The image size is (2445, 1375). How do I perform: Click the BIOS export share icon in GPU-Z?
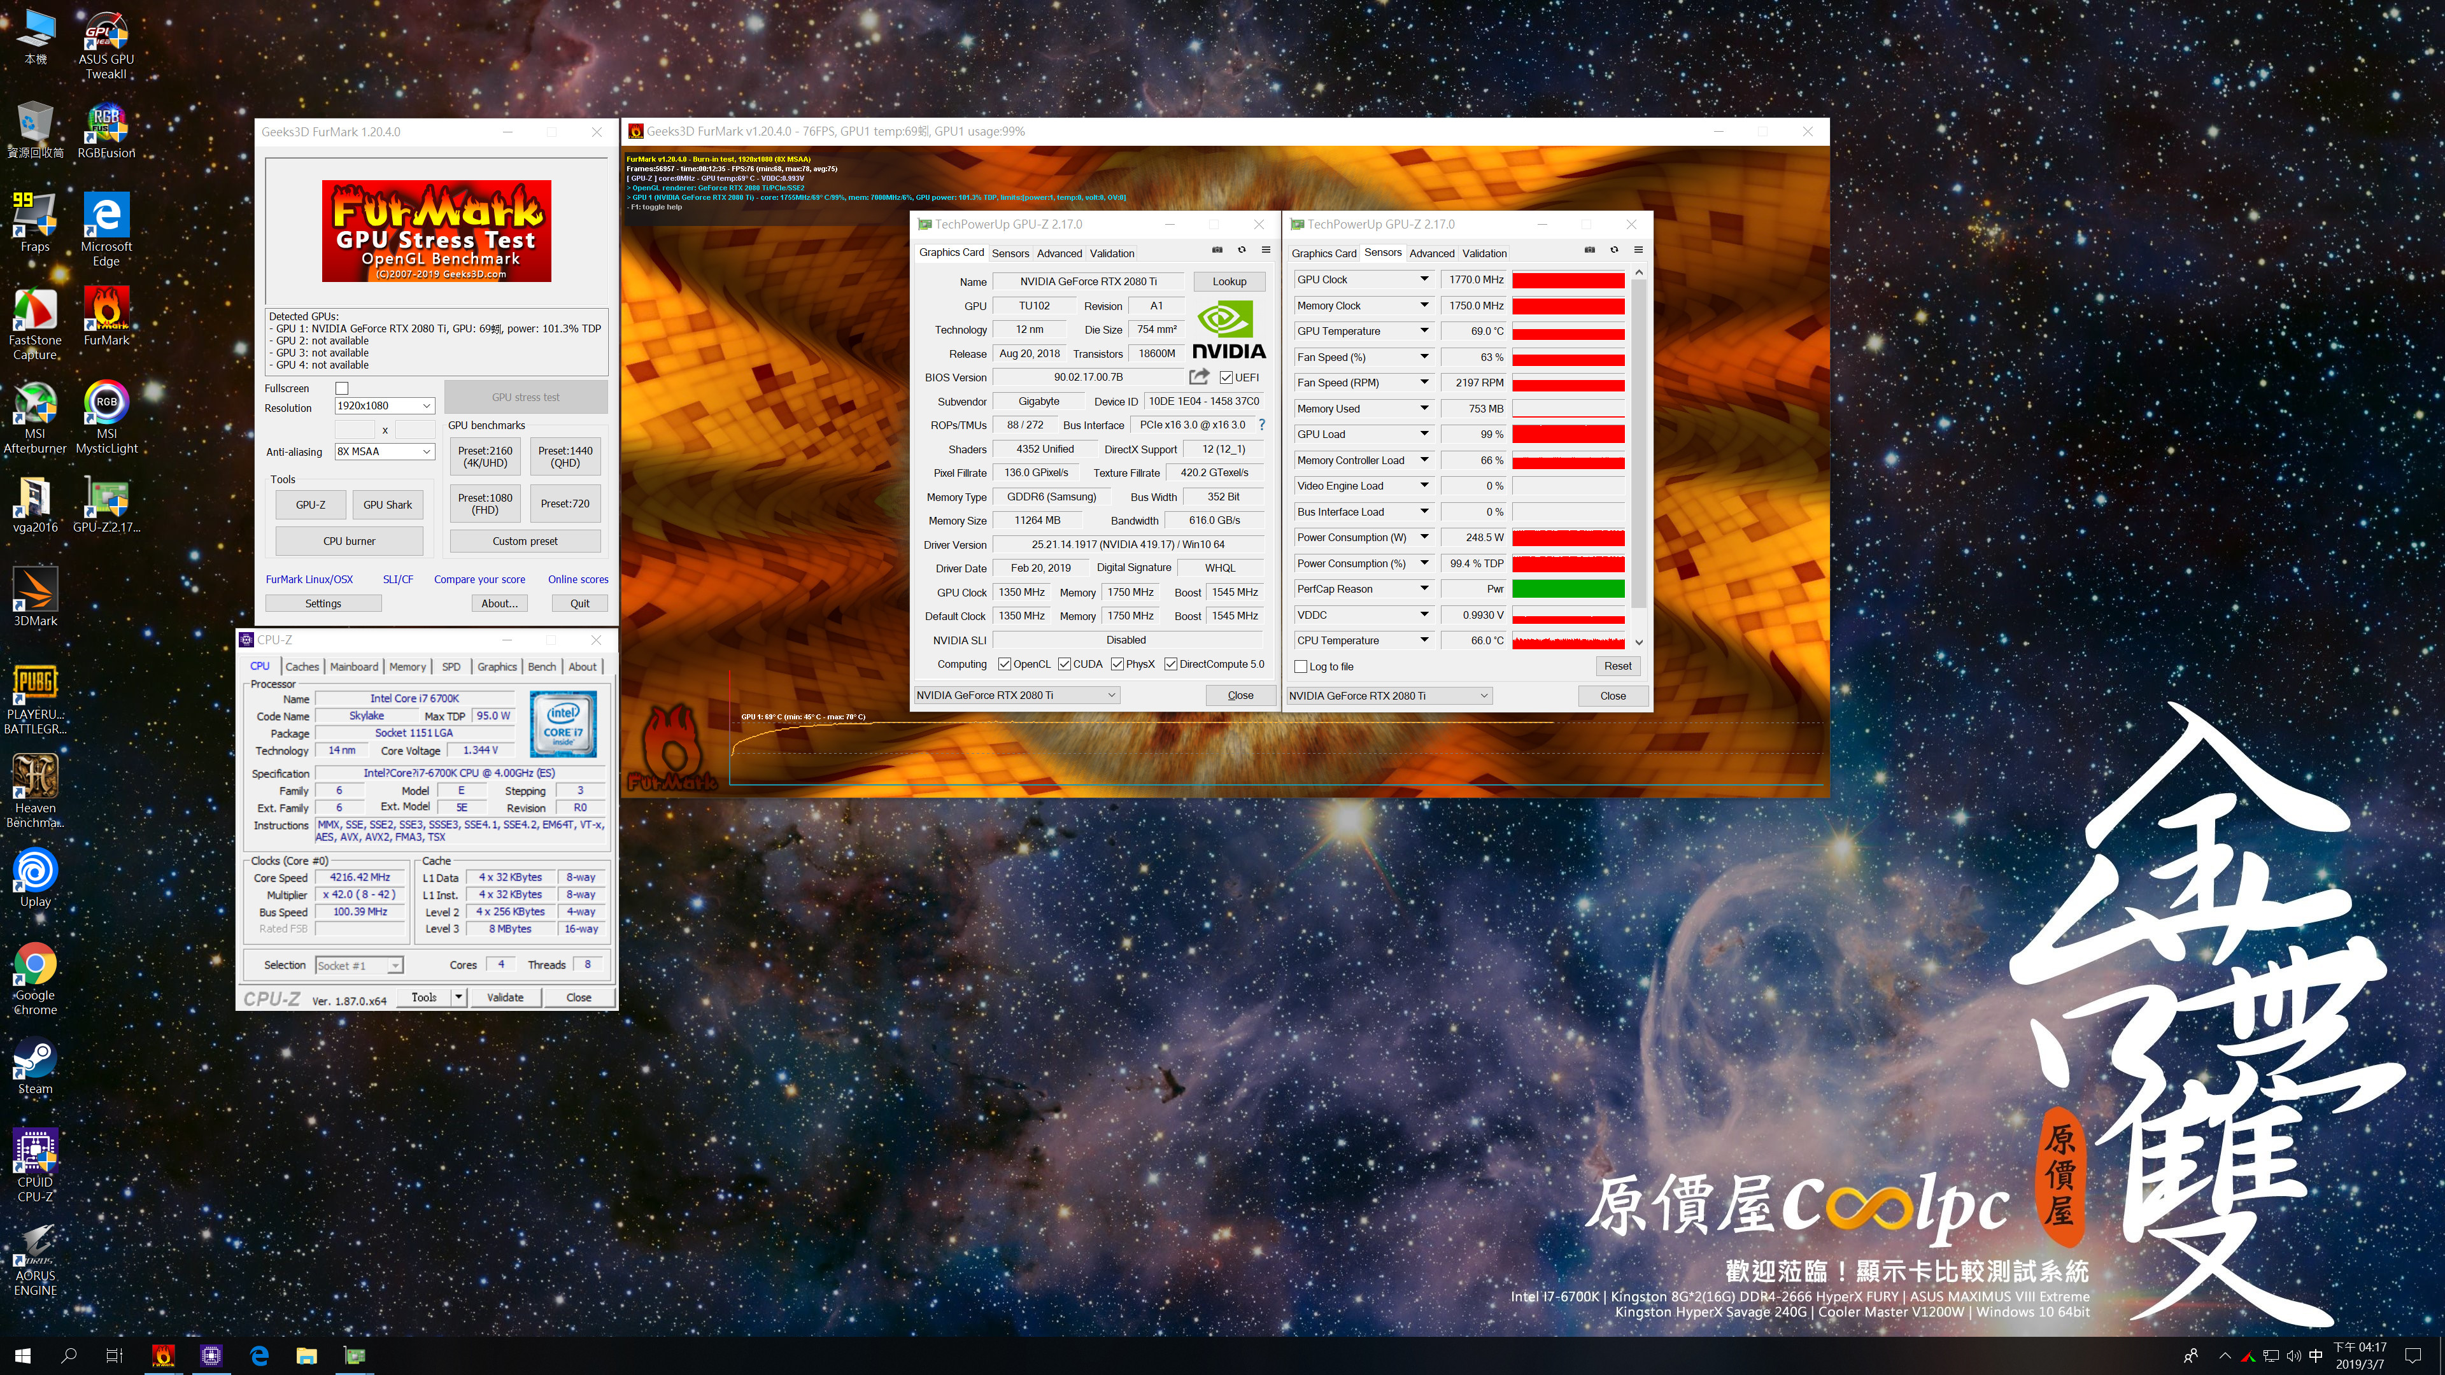point(1199,377)
